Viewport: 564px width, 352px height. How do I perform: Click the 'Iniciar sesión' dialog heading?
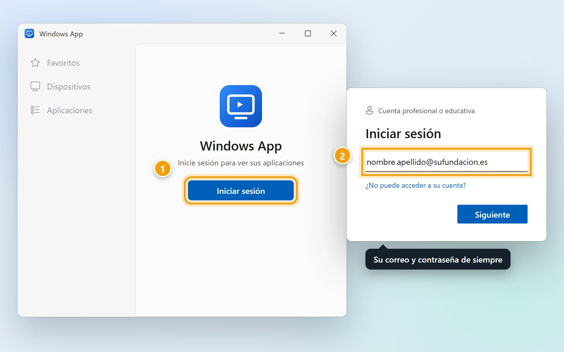pos(403,134)
